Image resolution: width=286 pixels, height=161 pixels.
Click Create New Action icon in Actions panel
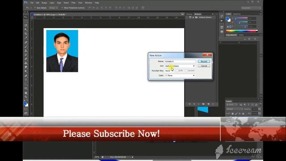pos(208,104)
